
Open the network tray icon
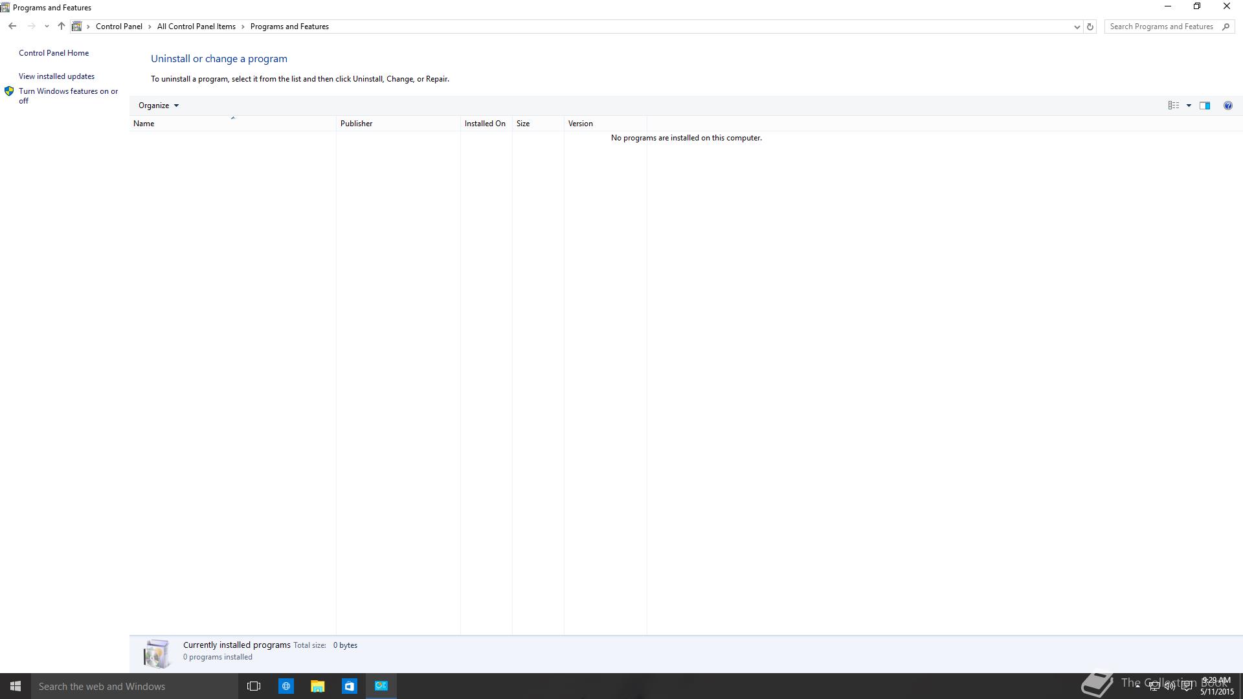(x=1154, y=686)
